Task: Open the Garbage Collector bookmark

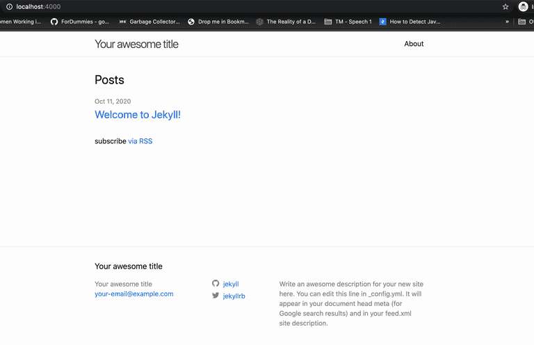Action: tap(149, 22)
